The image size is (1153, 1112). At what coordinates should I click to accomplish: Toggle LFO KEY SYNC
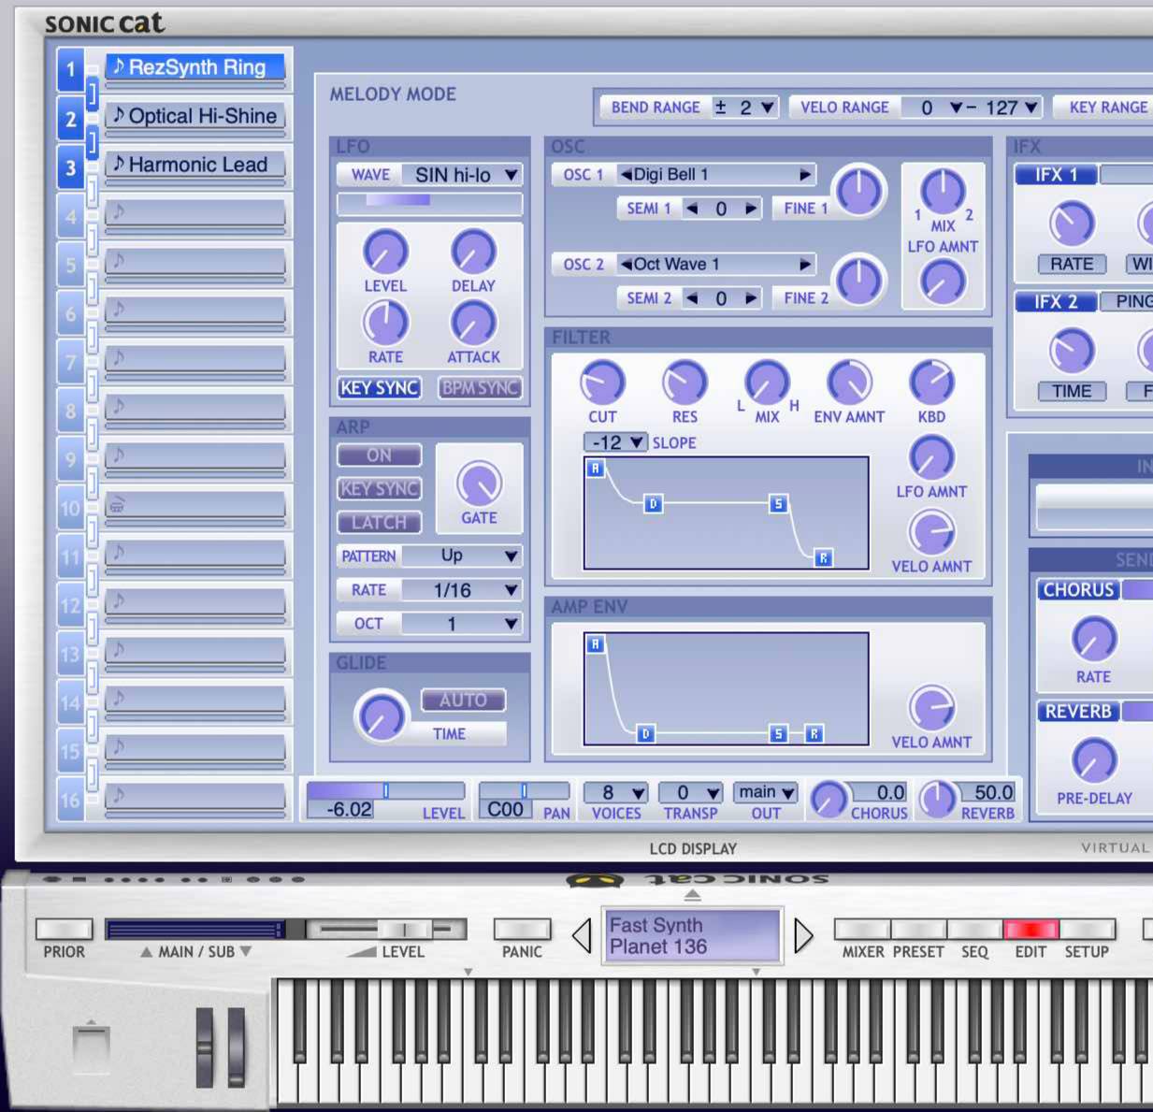tap(379, 388)
